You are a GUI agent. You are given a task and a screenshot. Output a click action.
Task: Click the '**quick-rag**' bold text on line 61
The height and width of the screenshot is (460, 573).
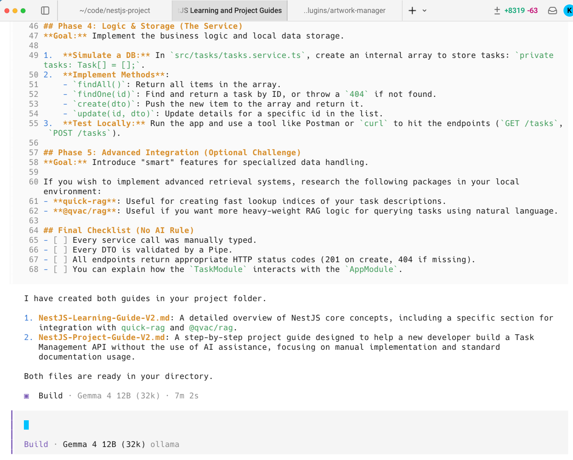coord(85,201)
